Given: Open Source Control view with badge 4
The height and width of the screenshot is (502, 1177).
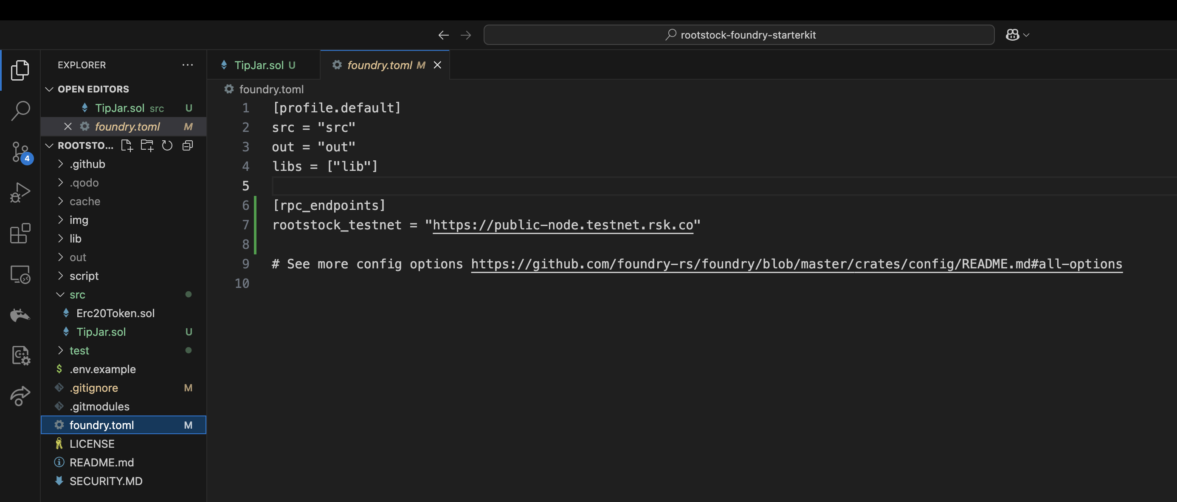Looking at the screenshot, I should pos(21,153).
